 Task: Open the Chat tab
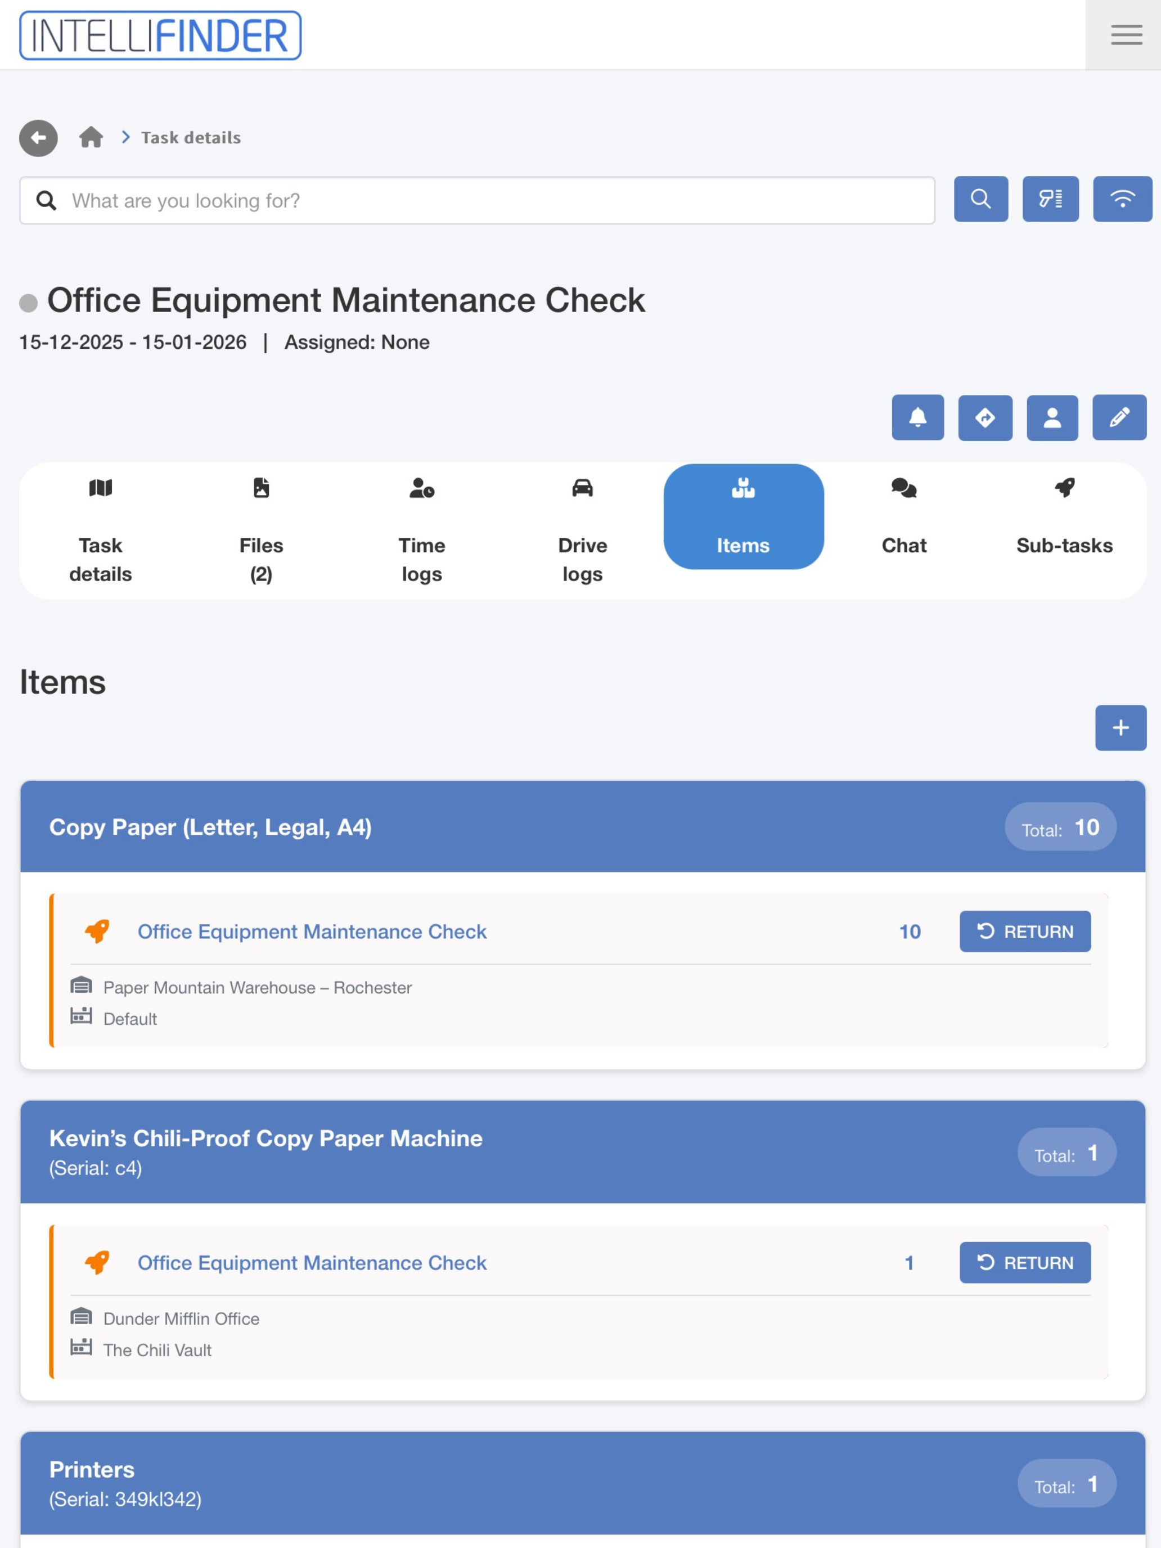904,516
